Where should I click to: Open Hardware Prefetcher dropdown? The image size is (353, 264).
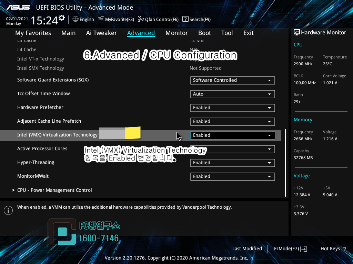(x=233, y=108)
